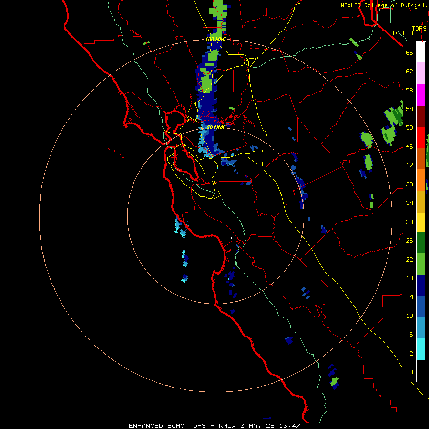The image size is (429, 429).
Task: Click the '14' legend value
Action: click(409, 297)
